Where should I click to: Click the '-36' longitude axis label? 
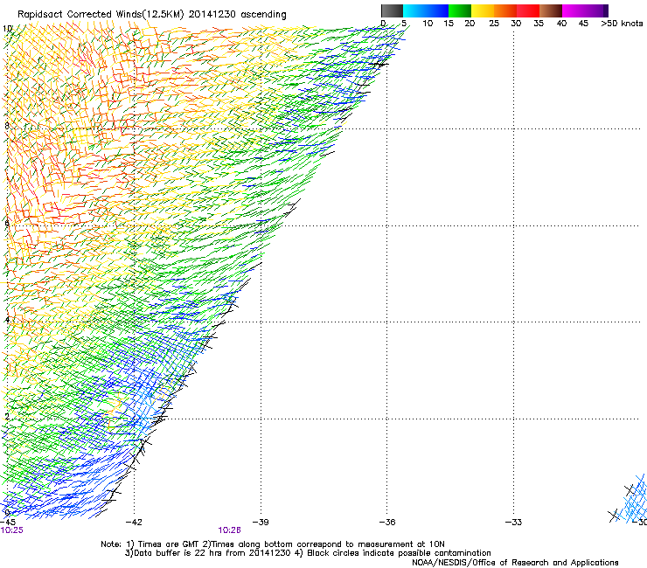click(x=387, y=523)
